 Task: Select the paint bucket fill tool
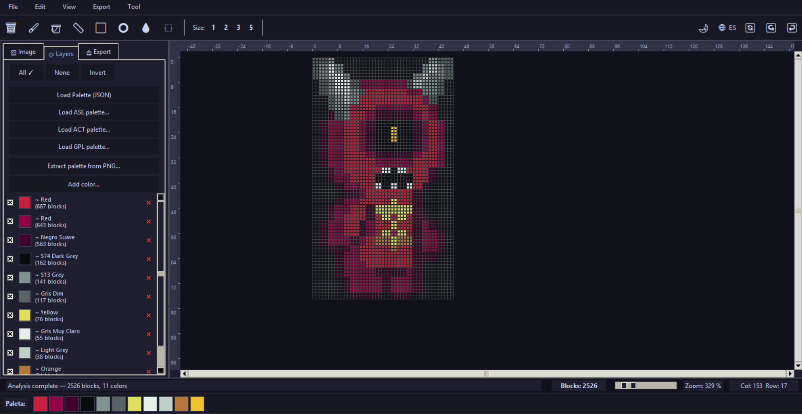(56, 28)
